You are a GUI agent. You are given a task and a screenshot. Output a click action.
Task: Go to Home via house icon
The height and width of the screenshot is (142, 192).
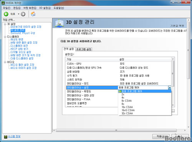(x=33, y=14)
